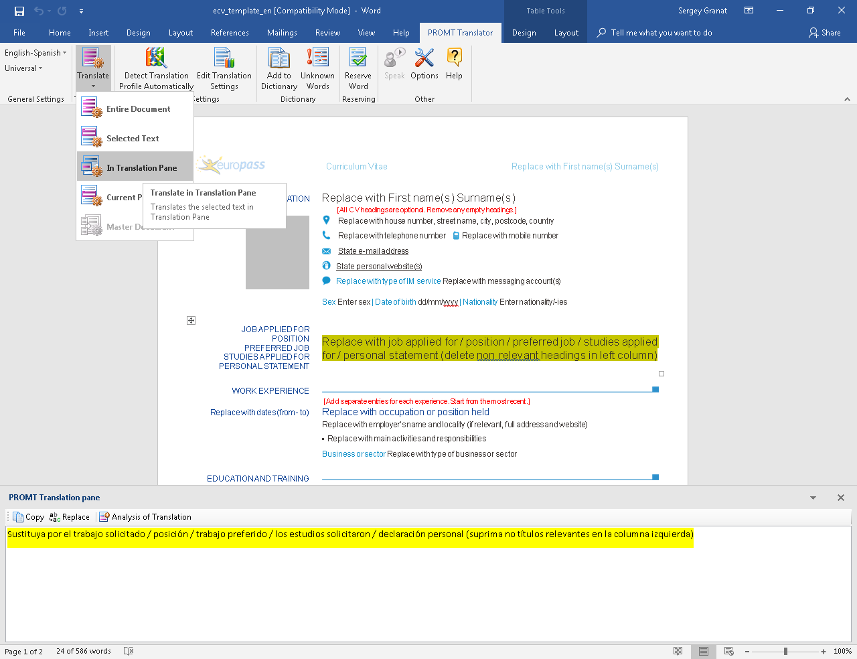Collapse the ribbon with the chevron
The width and height of the screenshot is (857, 659).
pos(847,99)
